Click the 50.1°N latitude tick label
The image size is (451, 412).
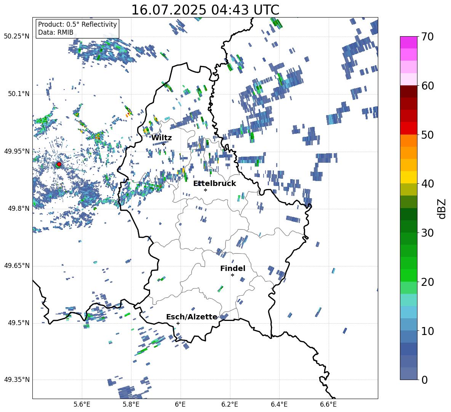18,94
